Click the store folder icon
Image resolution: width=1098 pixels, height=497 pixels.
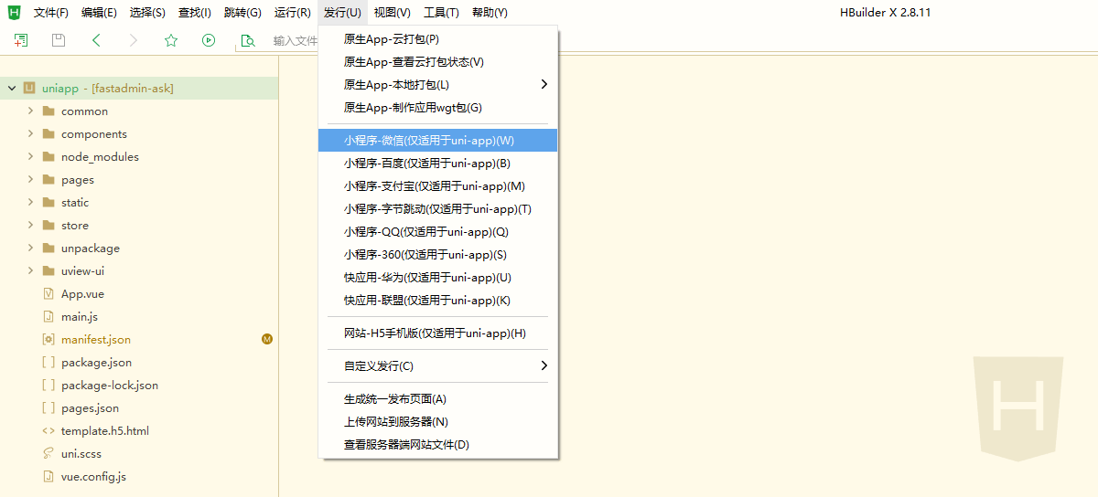pyautogui.click(x=48, y=225)
